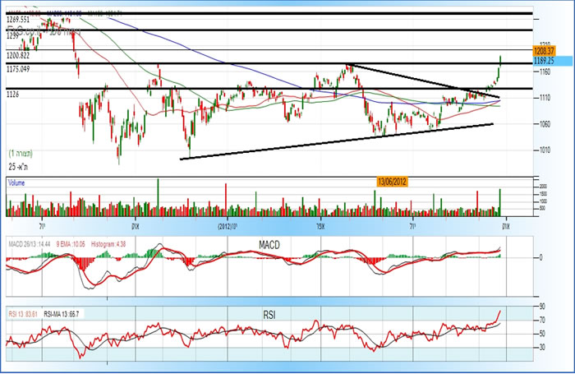Select the 1126 support level label

pos(13,95)
